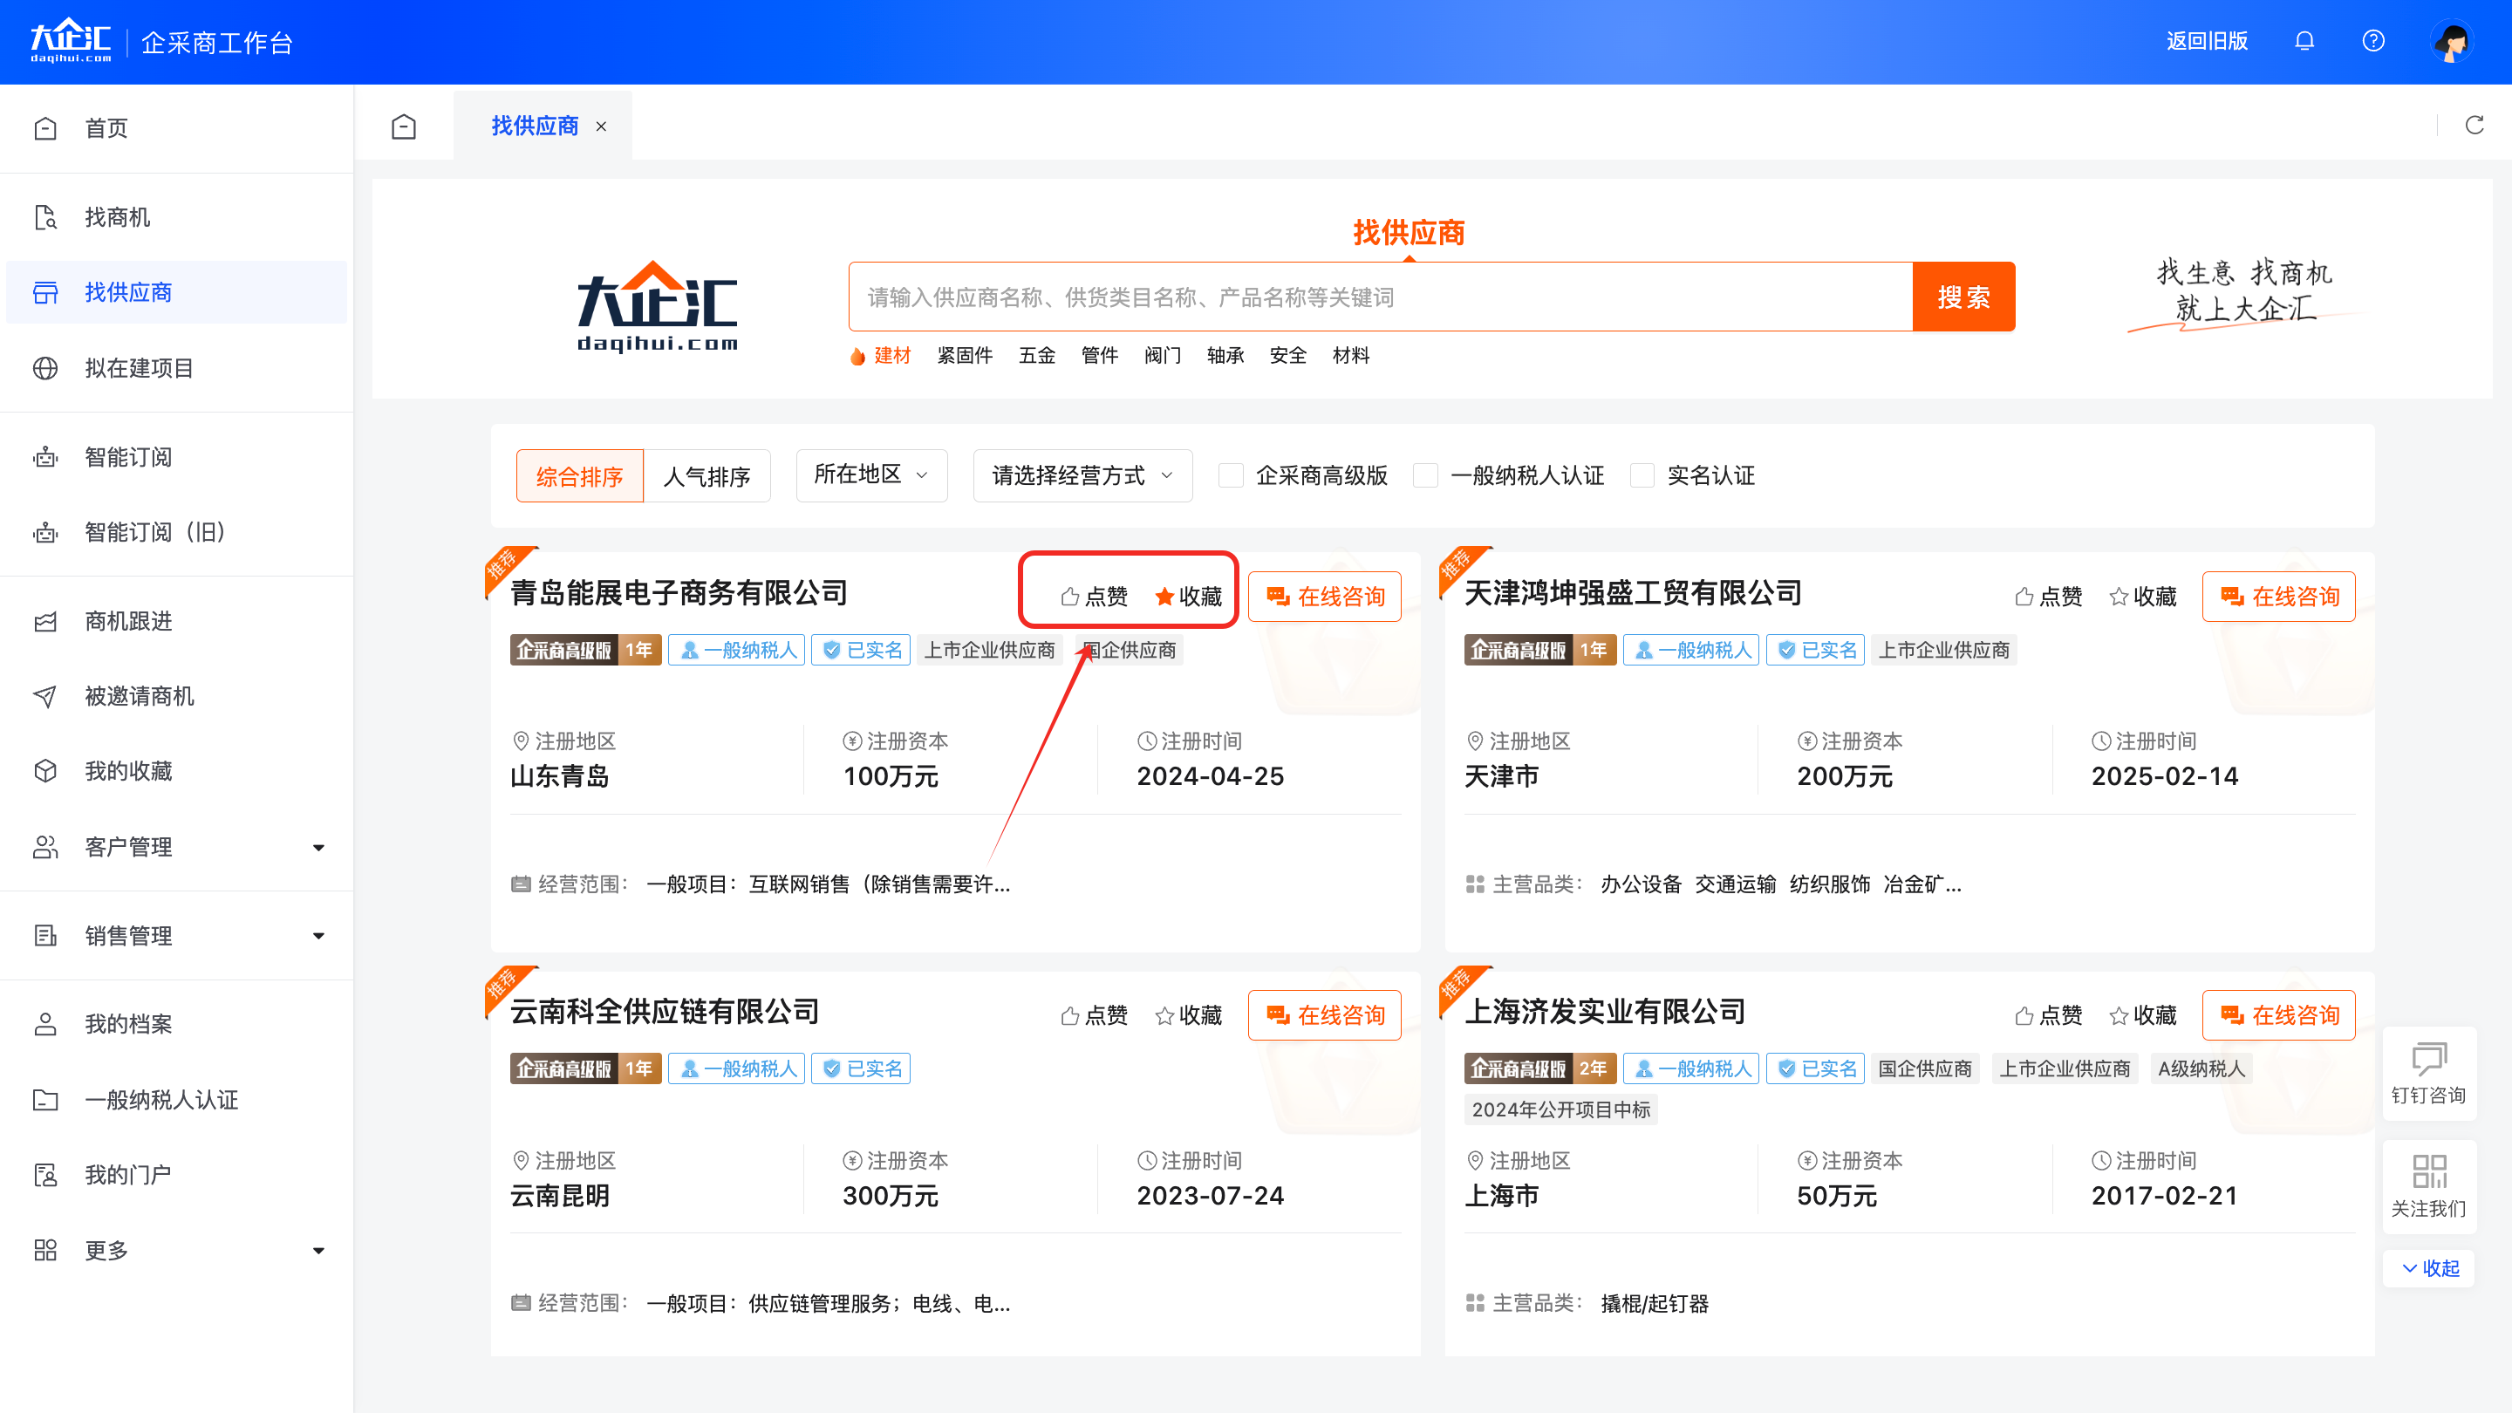Click 在线咨询 for 青岛能展电子商务有限公司
Screen dimensions: 2512x1413
click(1324, 596)
